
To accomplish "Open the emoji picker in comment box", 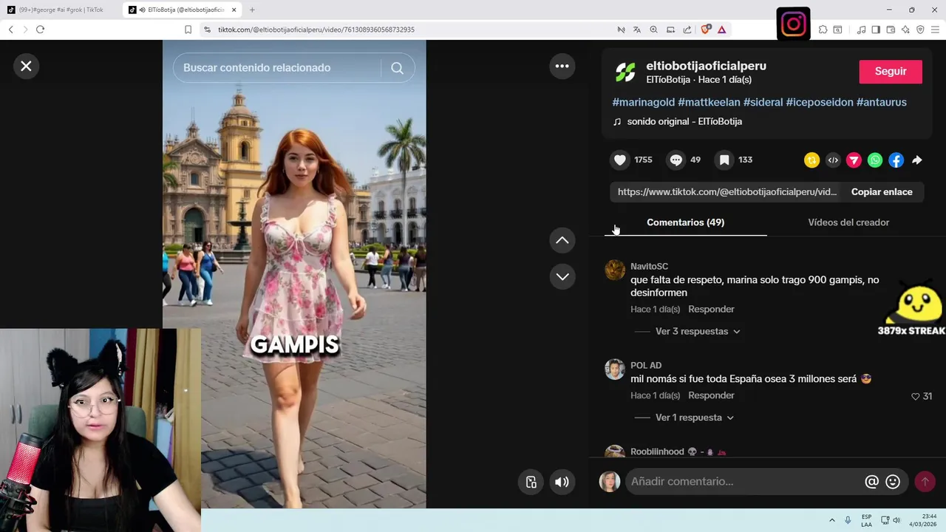I will coord(893,482).
